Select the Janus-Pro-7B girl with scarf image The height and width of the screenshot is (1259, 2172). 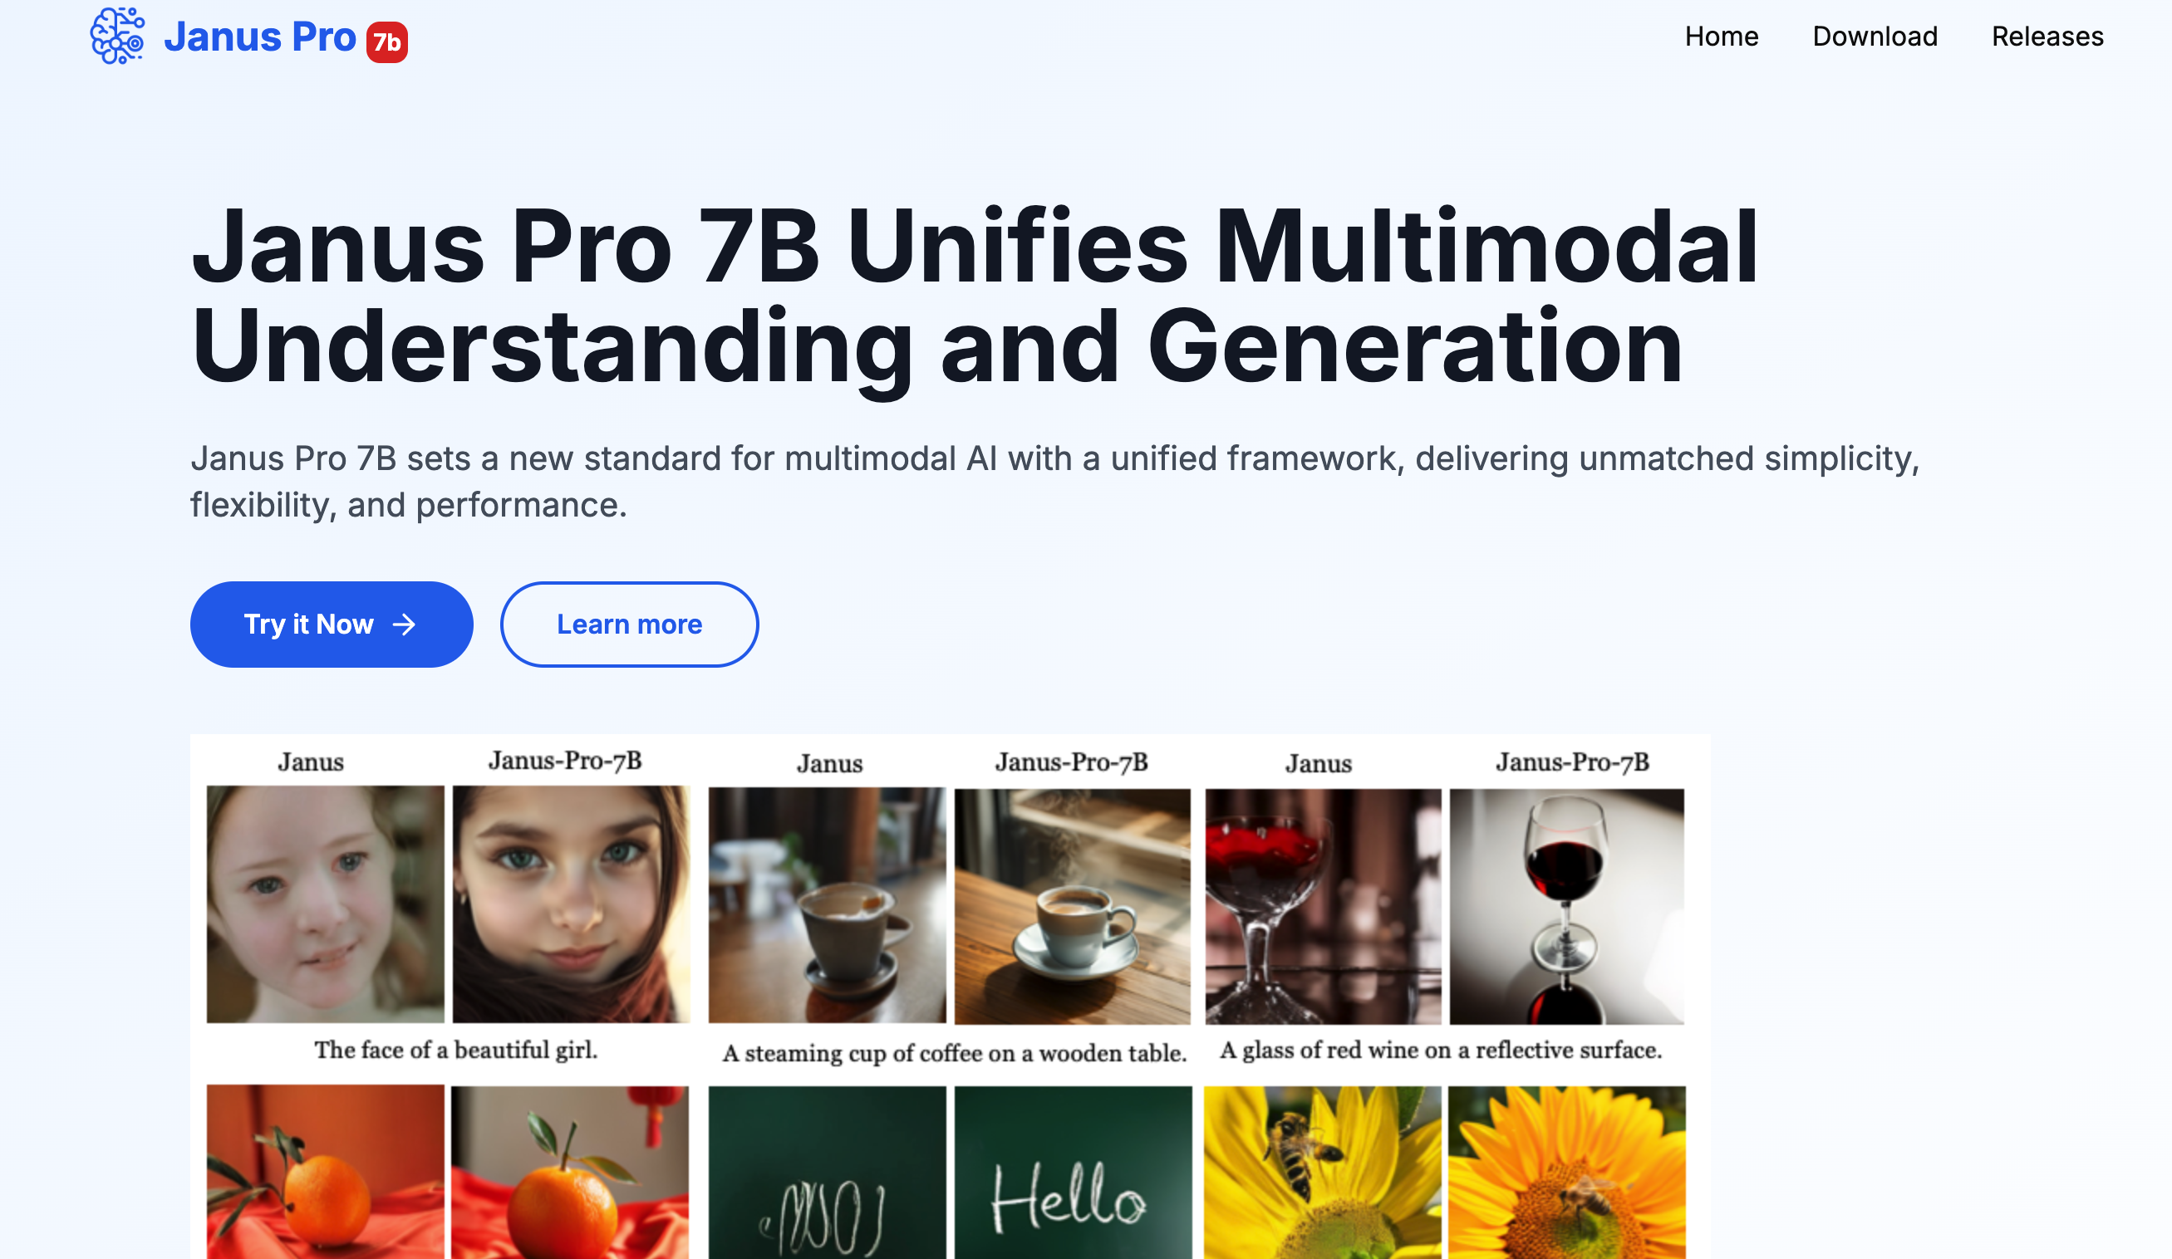(572, 904)
